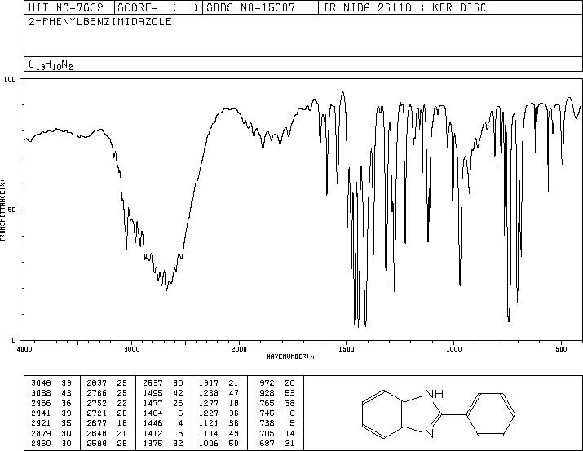
Task: Click the 1000 wavenumber axis label
Action: point(453,349)
